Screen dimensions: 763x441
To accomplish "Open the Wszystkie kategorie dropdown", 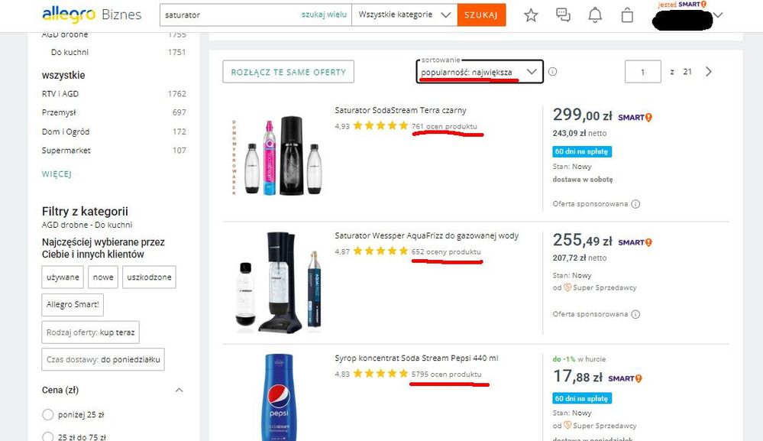I will click(405, 15).
